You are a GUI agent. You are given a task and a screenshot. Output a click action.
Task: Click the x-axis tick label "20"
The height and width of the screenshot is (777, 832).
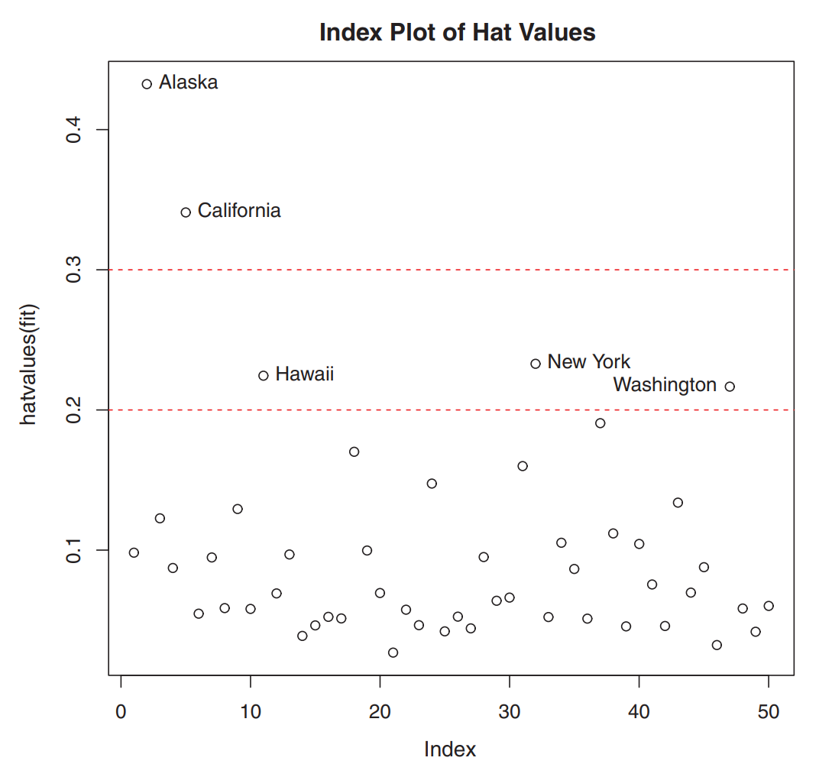tap(380, 712)
